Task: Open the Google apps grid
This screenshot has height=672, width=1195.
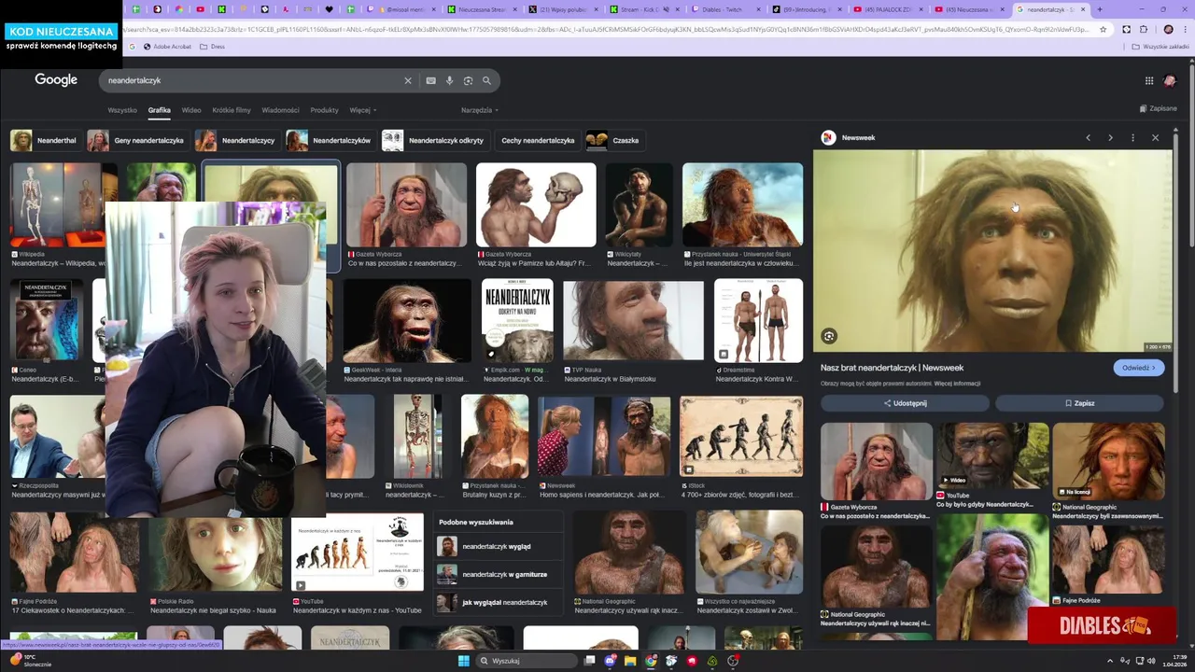Action: (x=1149, y=80)
